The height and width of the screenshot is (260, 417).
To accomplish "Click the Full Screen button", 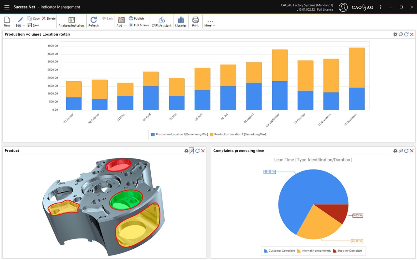I will click(139, 25).
